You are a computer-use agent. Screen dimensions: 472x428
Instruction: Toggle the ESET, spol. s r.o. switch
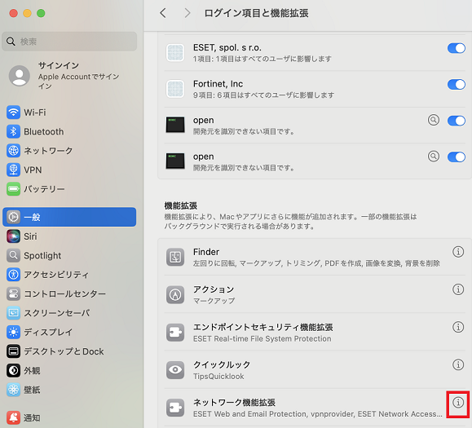coord(456,48)
